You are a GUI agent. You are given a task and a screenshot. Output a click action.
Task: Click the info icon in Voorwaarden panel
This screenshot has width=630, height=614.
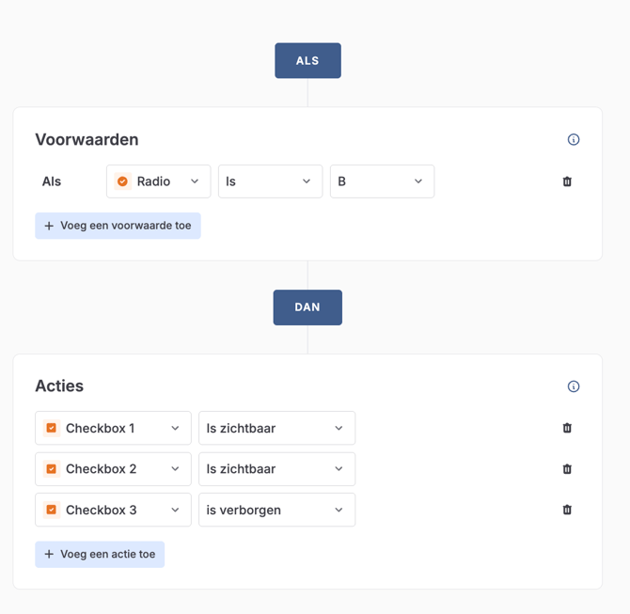pyautogui.click(x=574, y=140)
